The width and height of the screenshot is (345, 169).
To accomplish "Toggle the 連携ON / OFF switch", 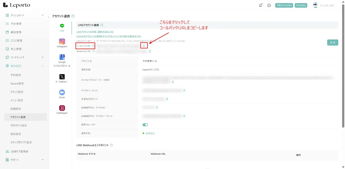I will (x=145, y=125).
